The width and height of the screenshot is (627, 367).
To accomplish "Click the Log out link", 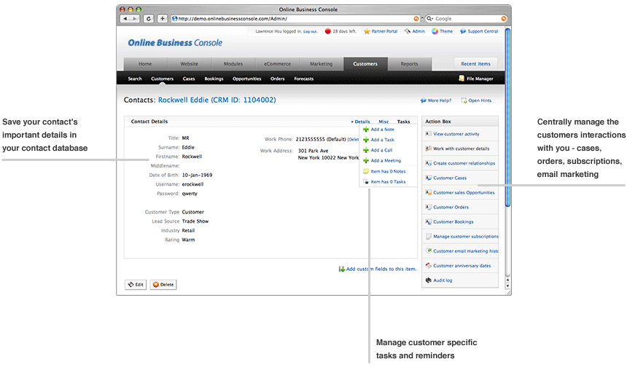I will coord(310,32).
